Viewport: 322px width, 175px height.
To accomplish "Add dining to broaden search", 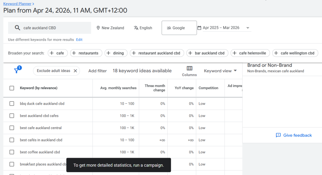I will 116,53.
